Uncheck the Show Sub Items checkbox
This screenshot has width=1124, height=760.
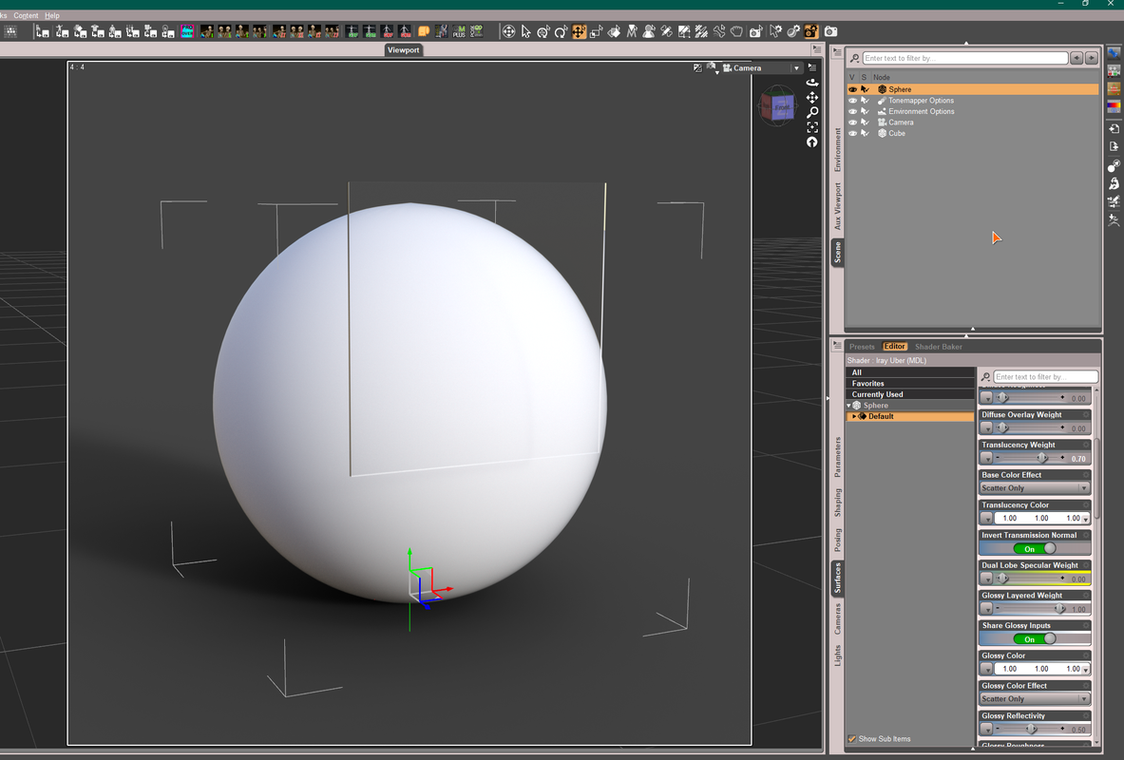click(852, 738)
